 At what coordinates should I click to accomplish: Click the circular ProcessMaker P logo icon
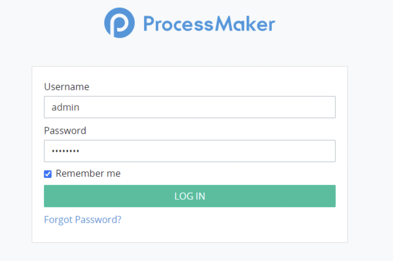[x=120, y=23]
